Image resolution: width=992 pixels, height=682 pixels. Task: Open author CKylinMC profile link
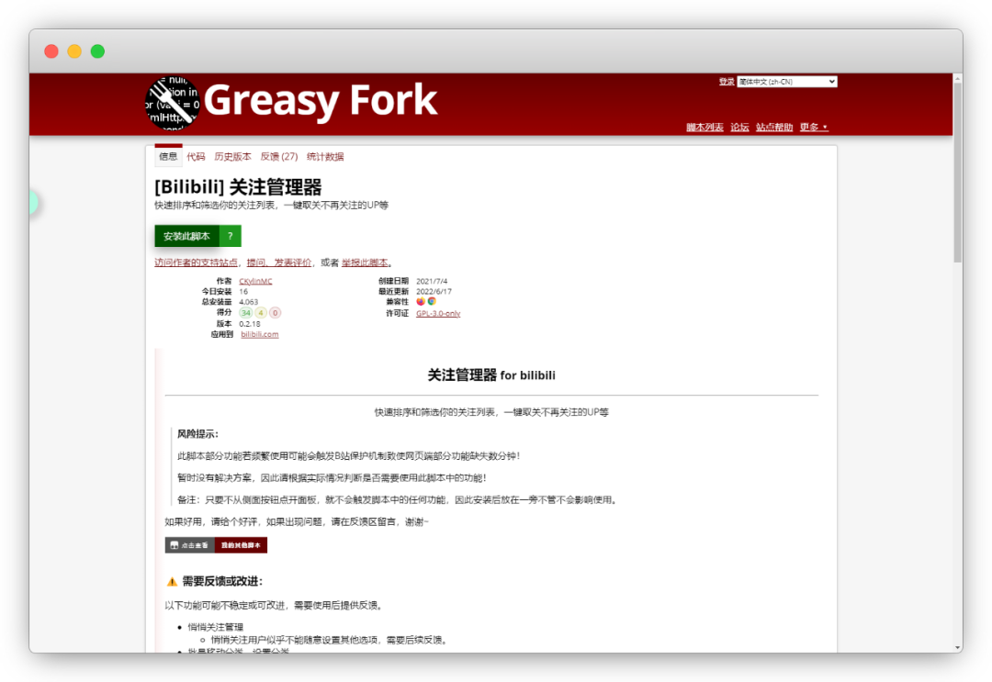(255, 281)
